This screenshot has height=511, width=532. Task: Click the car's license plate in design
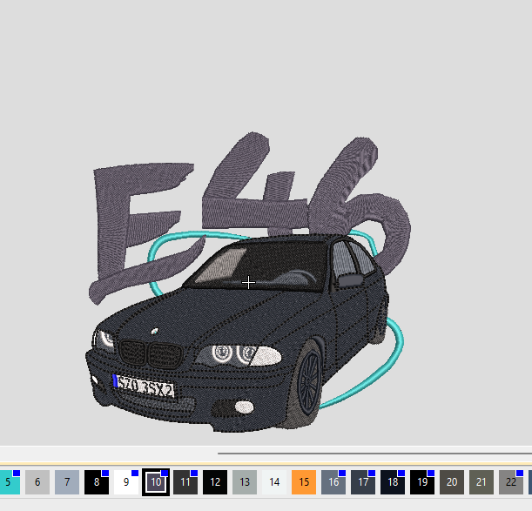pos(144,385)
